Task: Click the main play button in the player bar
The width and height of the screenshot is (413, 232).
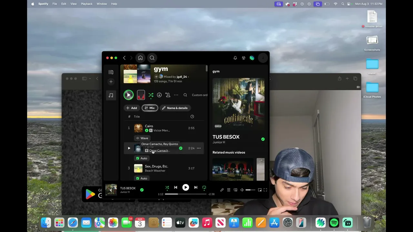Action: point(186,188)
